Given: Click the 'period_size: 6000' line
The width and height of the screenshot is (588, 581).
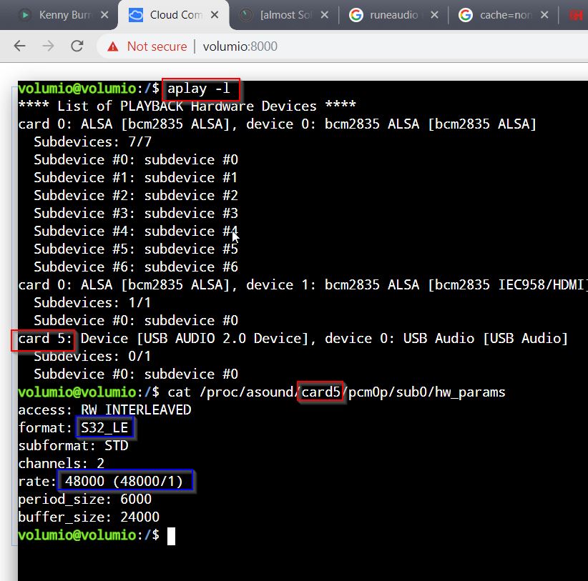Looking at the screenshot, I should [x=84, y=500].
